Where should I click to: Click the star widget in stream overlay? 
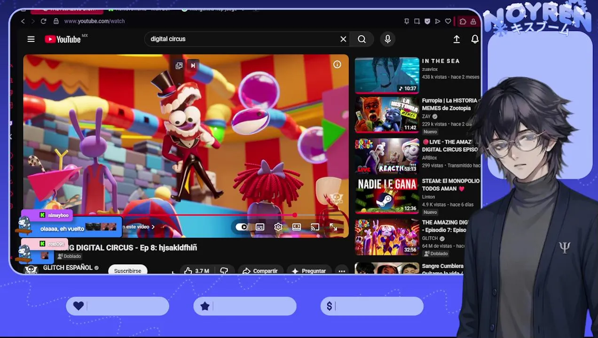pyautogui.click(x=245, y=306)
